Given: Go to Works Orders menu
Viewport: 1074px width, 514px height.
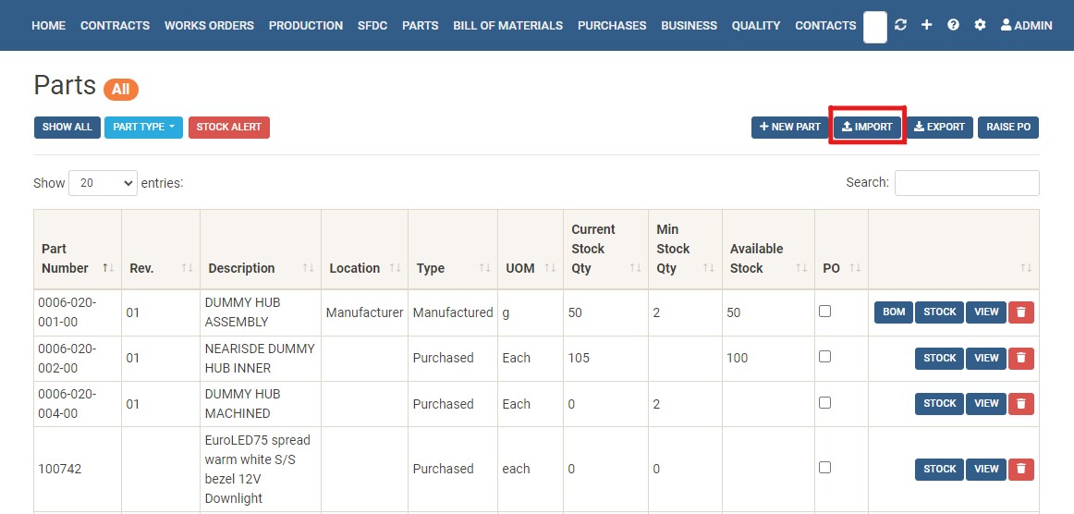Looking at the screenshot, I should pyautogui.click(x=209, y=26).
